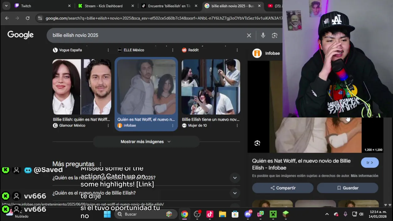
Task: Click 'Billie Eilish tiene un nuevo nov...' caption
Action: [211, 119]
